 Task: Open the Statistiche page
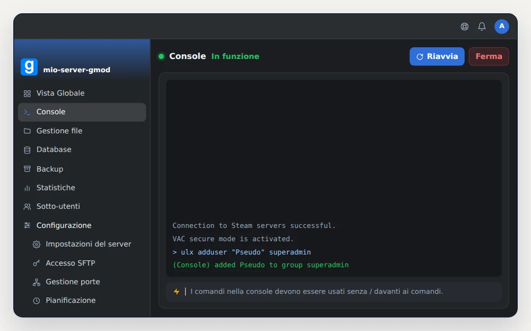pyautogui.click(x=82, y=188)
